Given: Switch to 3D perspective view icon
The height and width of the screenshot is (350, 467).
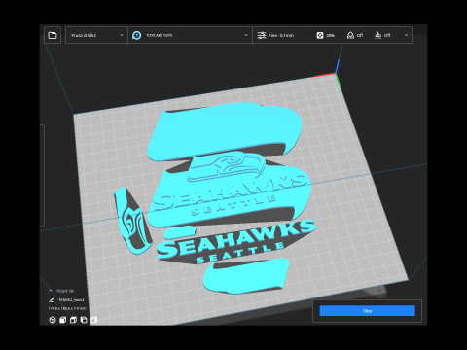Looking at the screenshot, I should [53, 320].
